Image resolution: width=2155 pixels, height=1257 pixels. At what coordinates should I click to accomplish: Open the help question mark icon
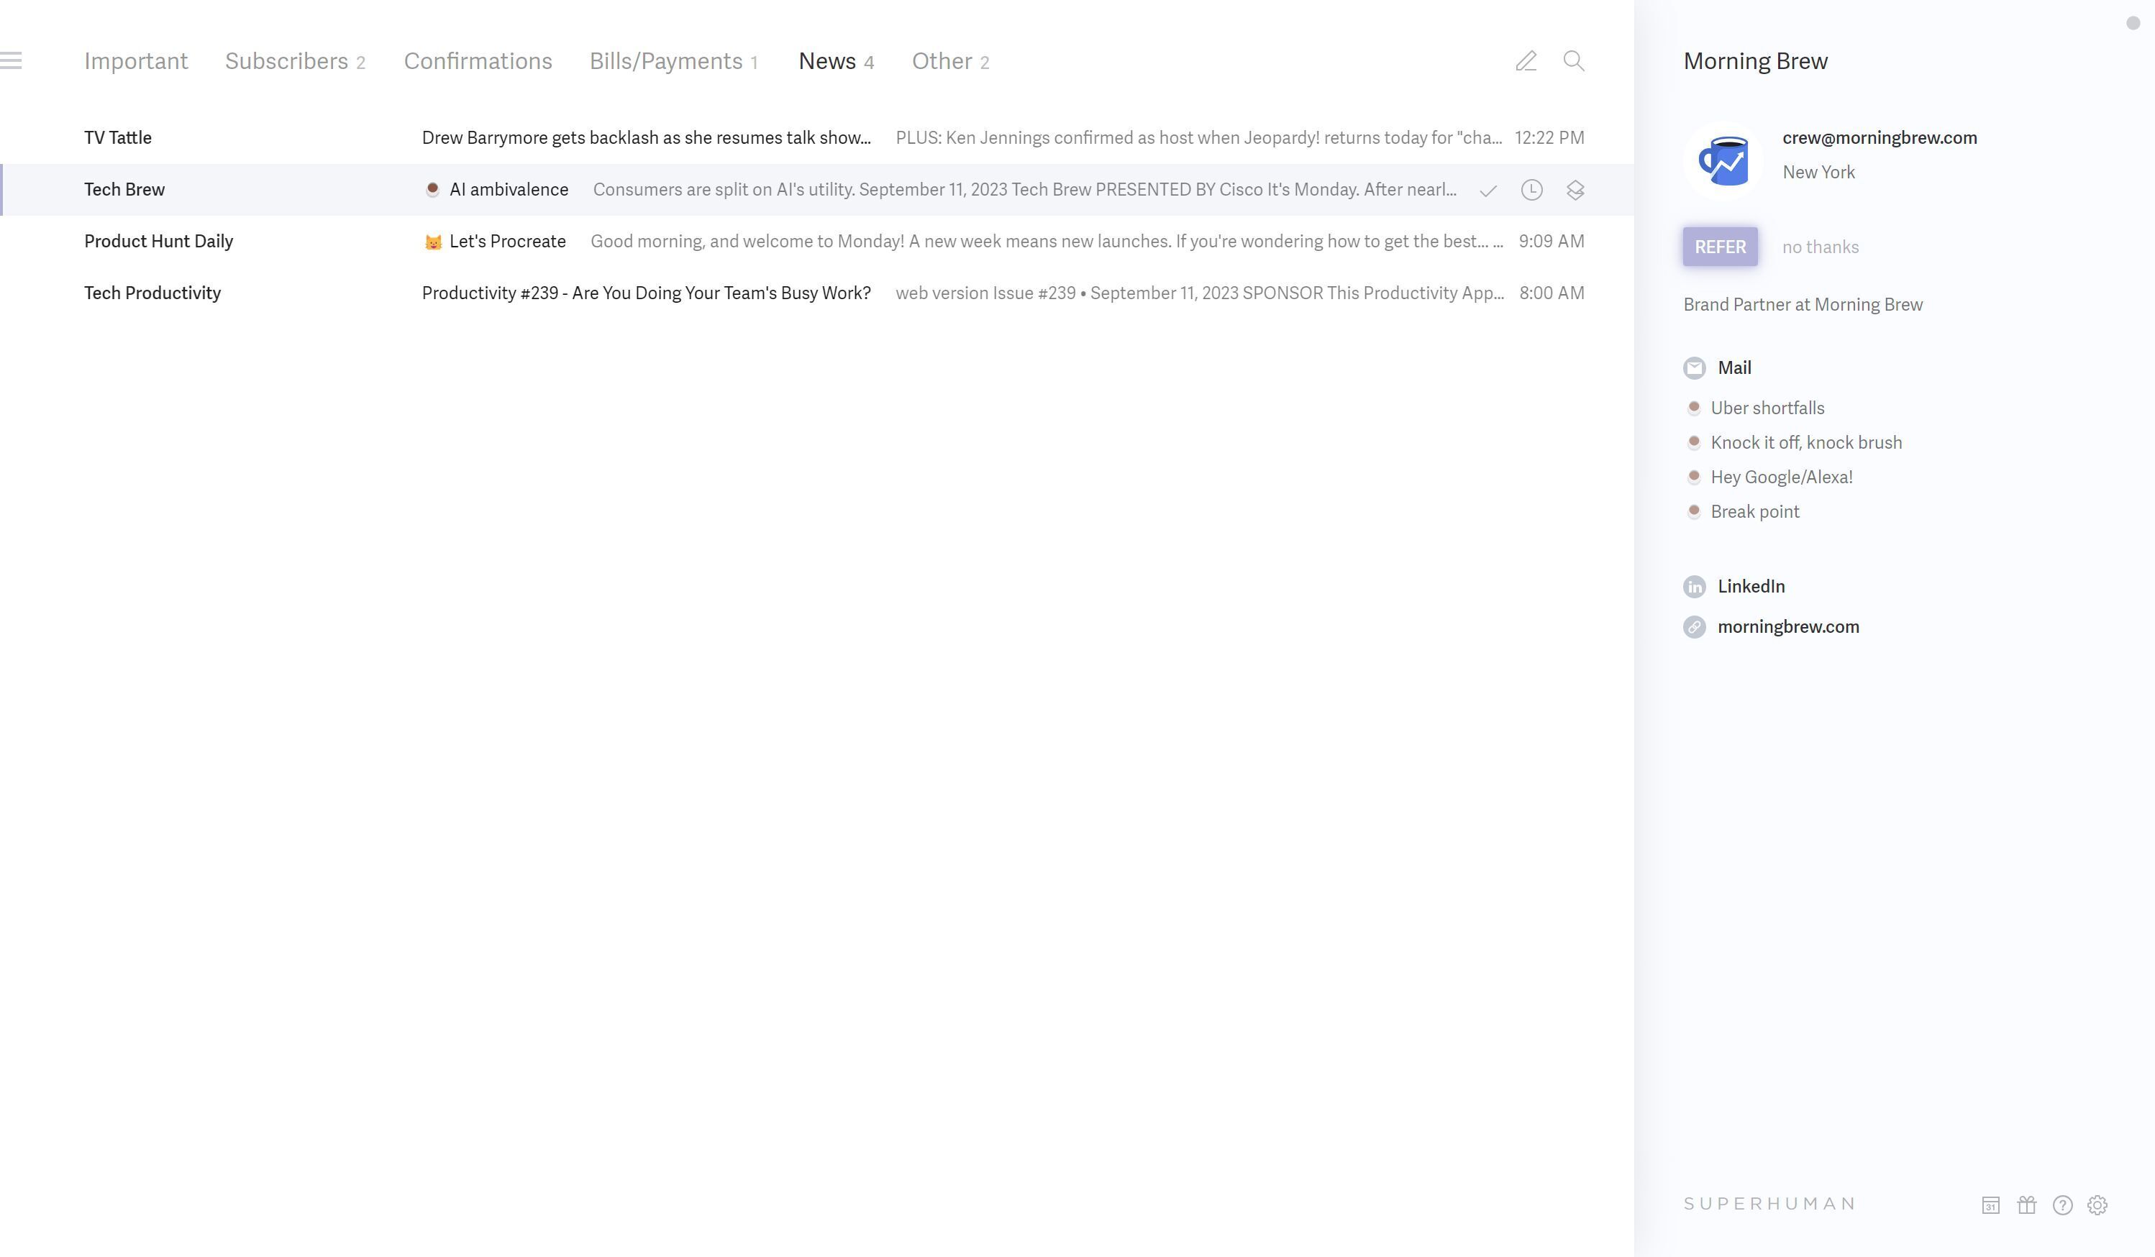point(2063,1205)
